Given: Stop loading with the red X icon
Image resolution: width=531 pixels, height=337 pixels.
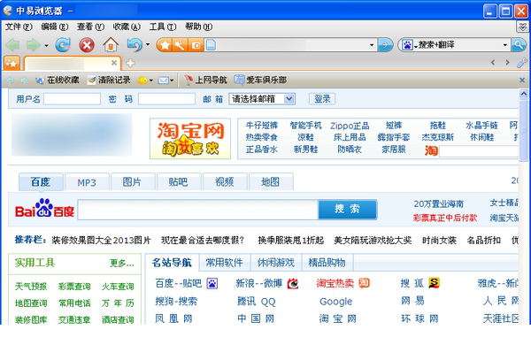Looking at the screenshot, I should [87, 45].
